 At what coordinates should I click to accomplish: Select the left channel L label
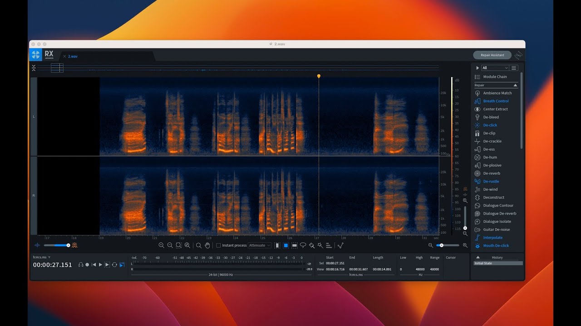pos(34,116)
